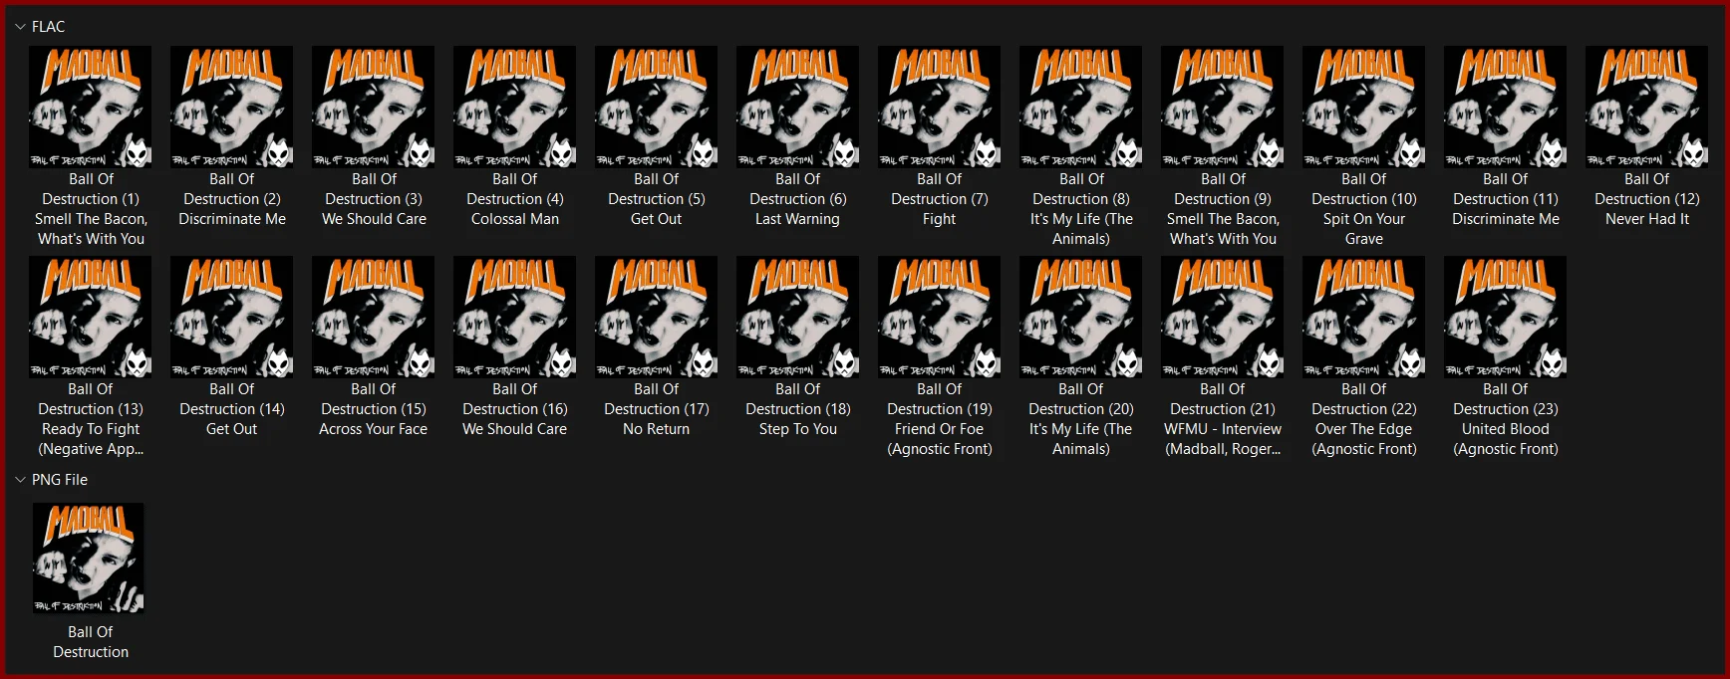This screenshot has width=1730, height=679.
Task: Select FLAC group header label
Action: (x=48, y=27)
